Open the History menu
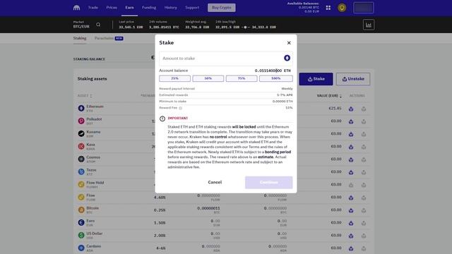The image size is (452, 254). tap(171, 8)
